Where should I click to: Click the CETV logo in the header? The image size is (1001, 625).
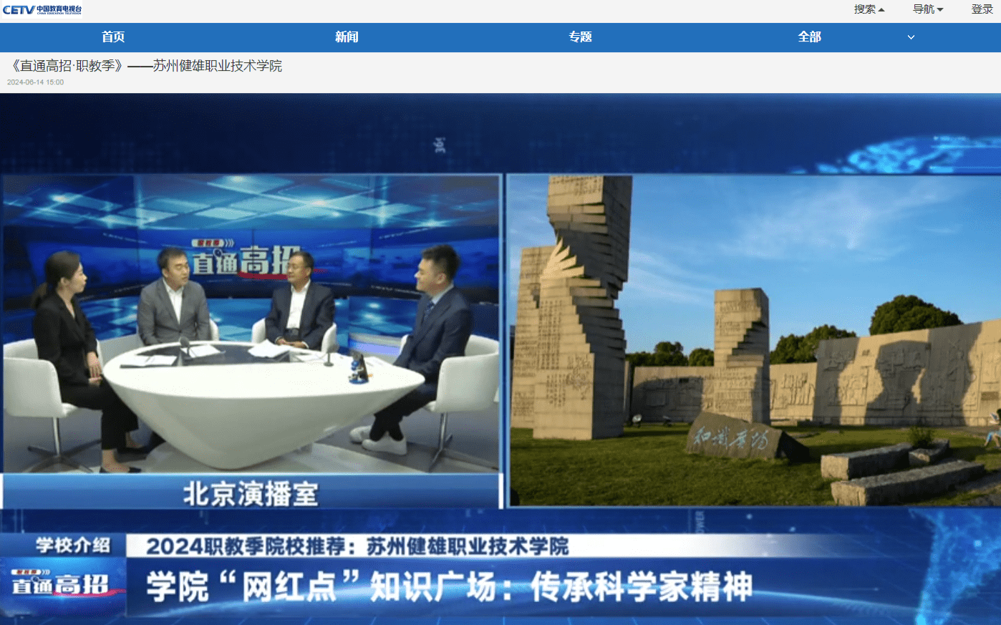coord(42,10)
